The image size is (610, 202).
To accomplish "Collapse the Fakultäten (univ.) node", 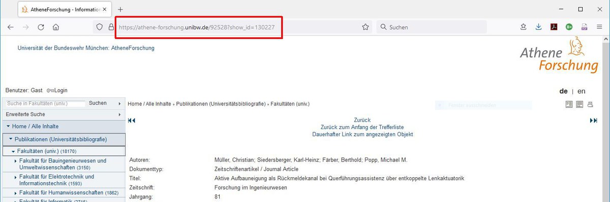I will (14, 151).
